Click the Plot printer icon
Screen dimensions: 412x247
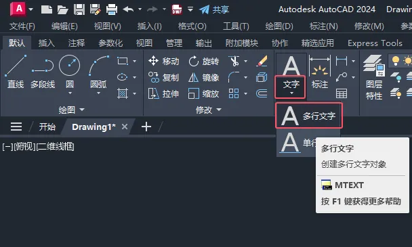112,9
